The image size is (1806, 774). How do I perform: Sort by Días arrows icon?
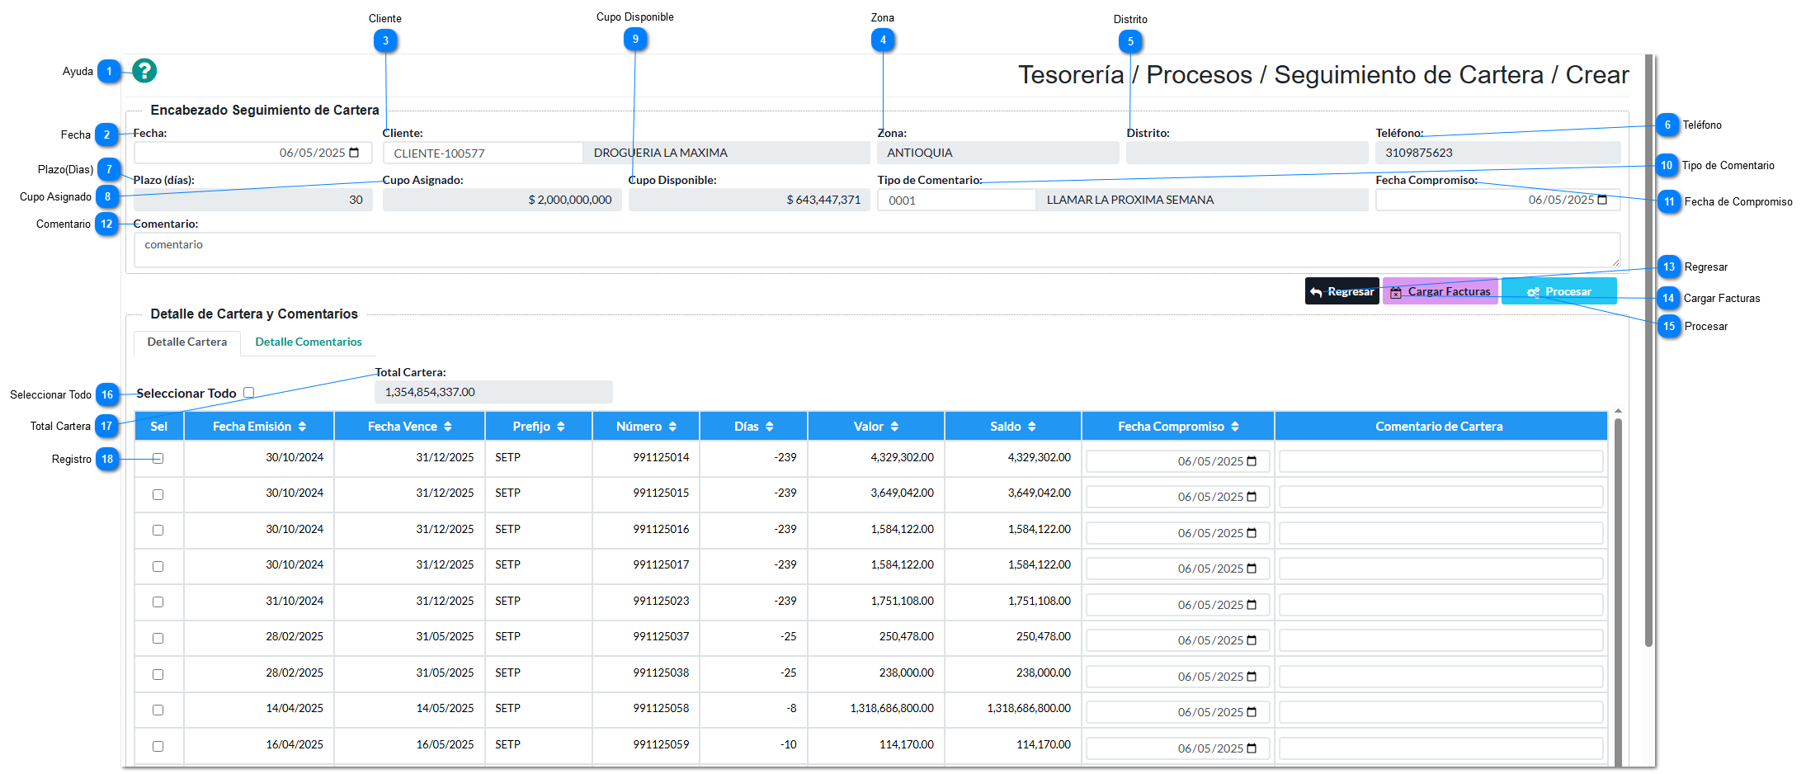770,427
